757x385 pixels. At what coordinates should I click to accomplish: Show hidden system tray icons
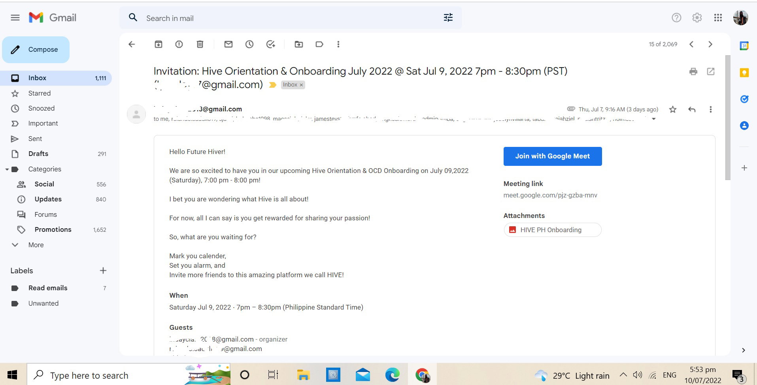[x=623, y=375]
